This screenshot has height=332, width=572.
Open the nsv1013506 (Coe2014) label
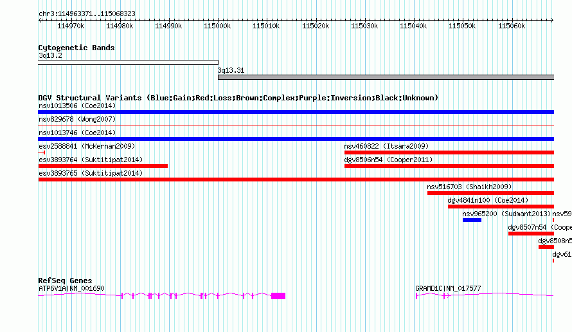coord(77,106)
